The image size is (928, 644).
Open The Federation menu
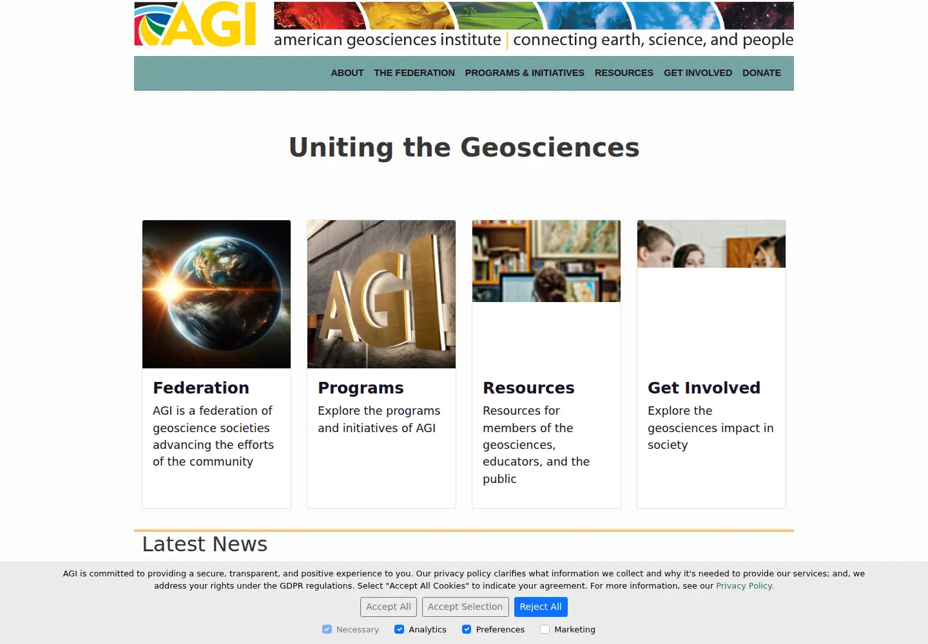tap(414, 73)
